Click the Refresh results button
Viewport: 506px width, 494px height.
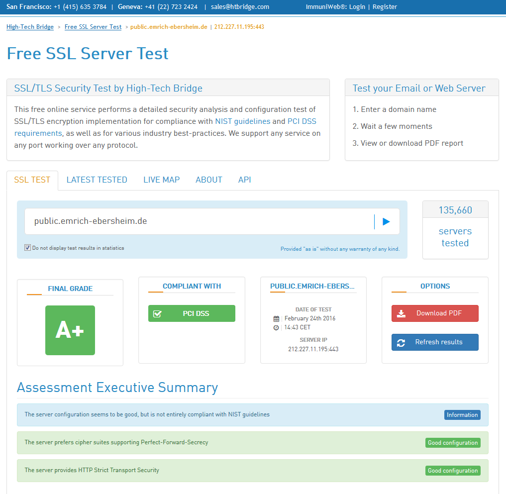435,342
